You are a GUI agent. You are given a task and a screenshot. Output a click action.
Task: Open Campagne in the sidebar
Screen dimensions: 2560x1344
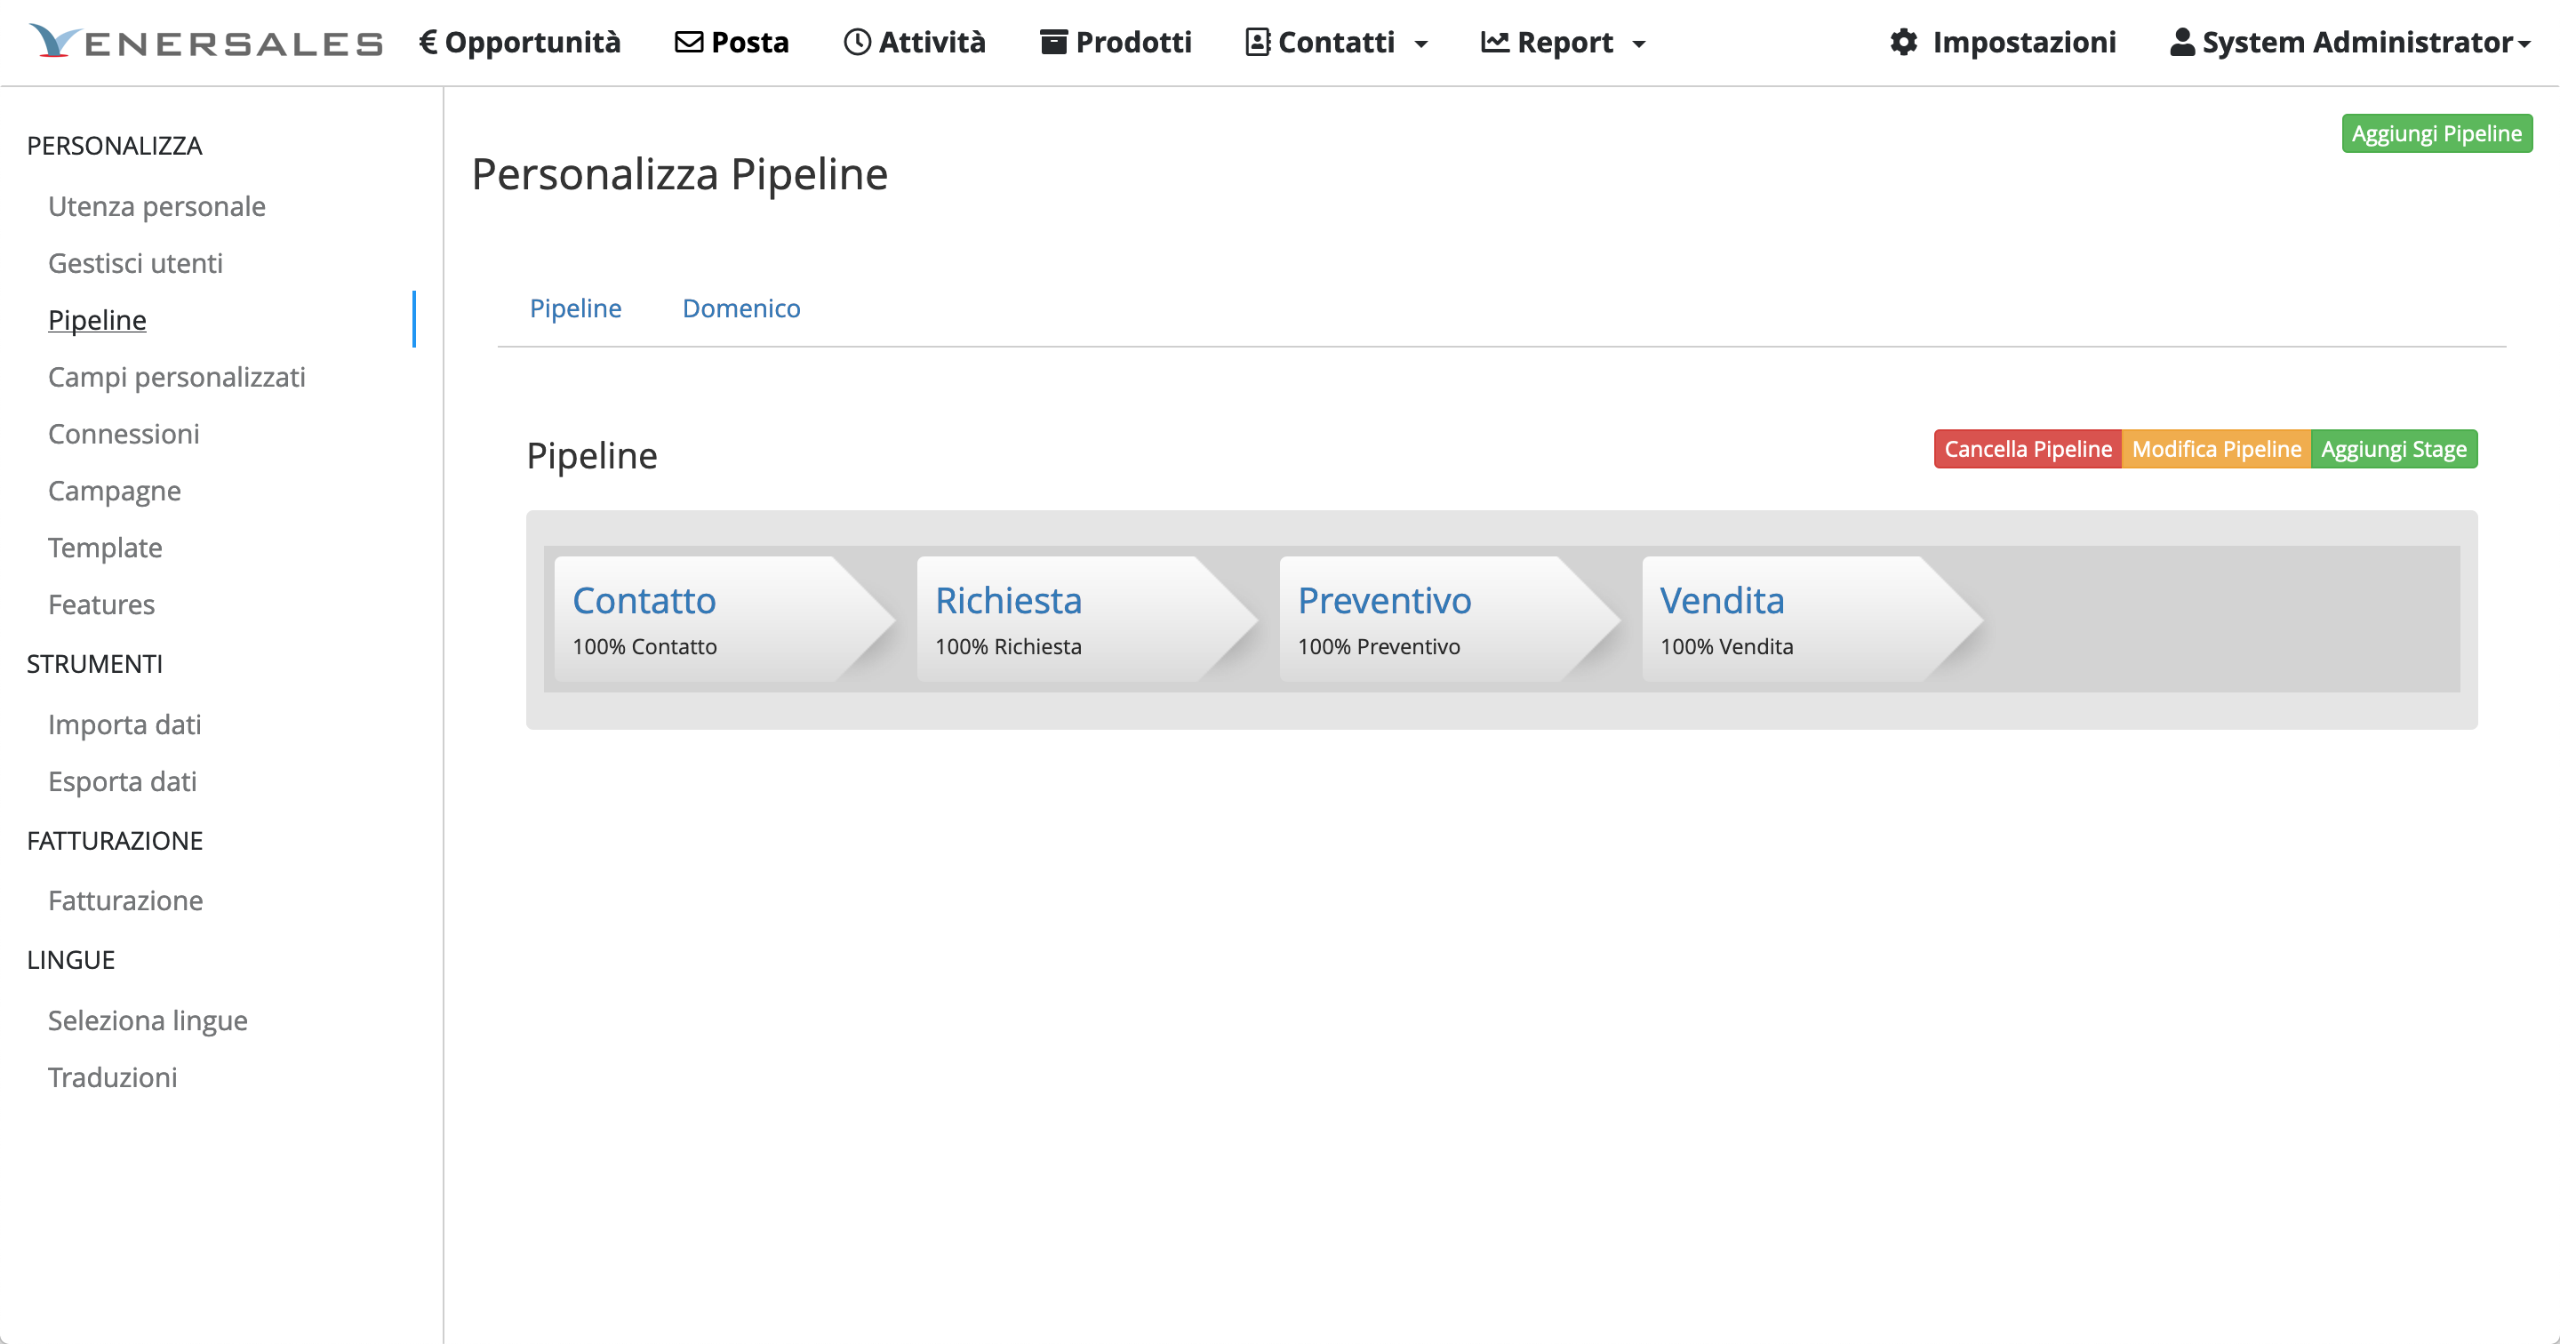[x=115, y=491]
